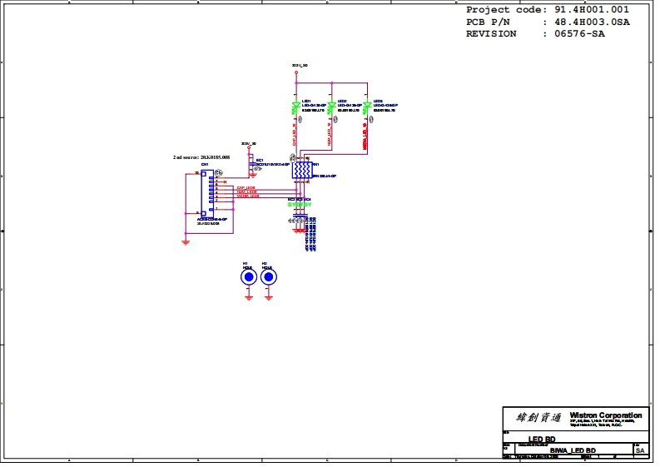
Task: Click the green DY labels near capacitors
Action: 300,205
